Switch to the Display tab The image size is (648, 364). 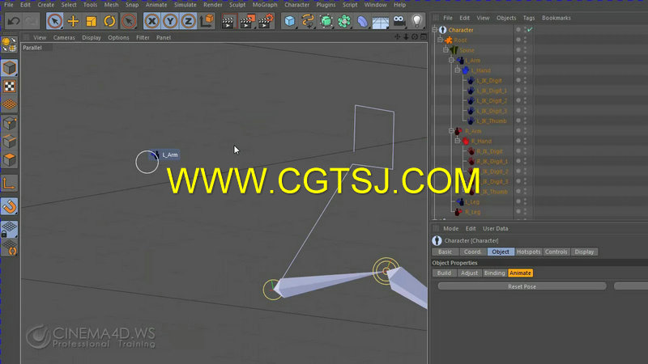(x=584, y=252)
